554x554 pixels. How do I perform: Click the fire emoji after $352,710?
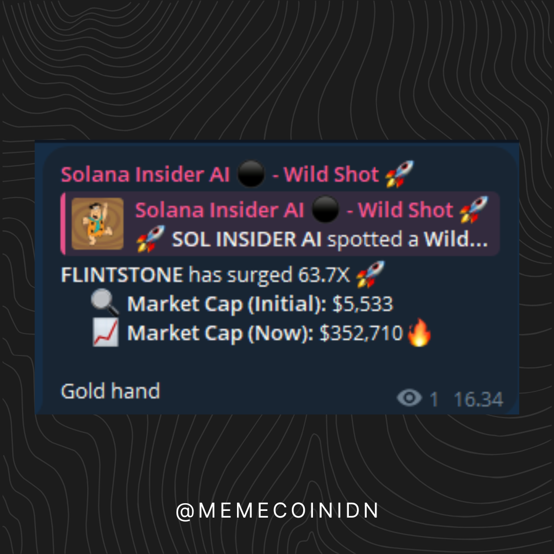coord(420,332)
